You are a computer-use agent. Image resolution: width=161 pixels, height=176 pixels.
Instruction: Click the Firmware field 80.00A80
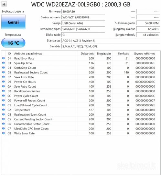(83, 12)
